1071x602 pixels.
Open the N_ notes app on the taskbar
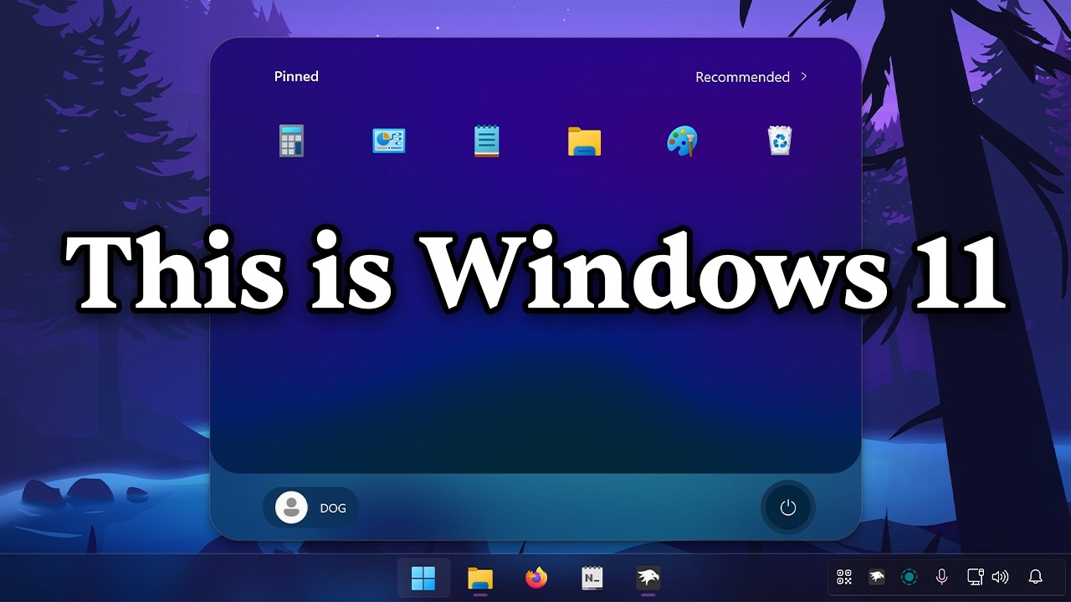(592, 578)
